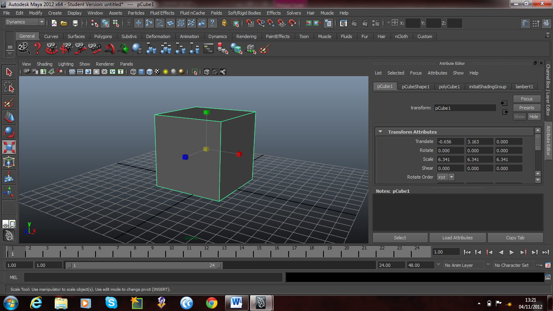This screenshot has height=311, width=553.
Task: Pick the Rotate Tool sphere icon
Action: click(x=9, y=132)
